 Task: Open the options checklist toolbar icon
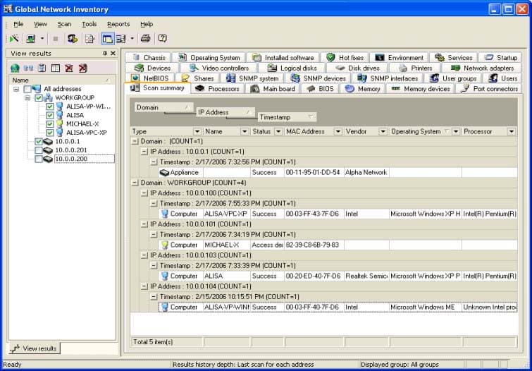89,38
